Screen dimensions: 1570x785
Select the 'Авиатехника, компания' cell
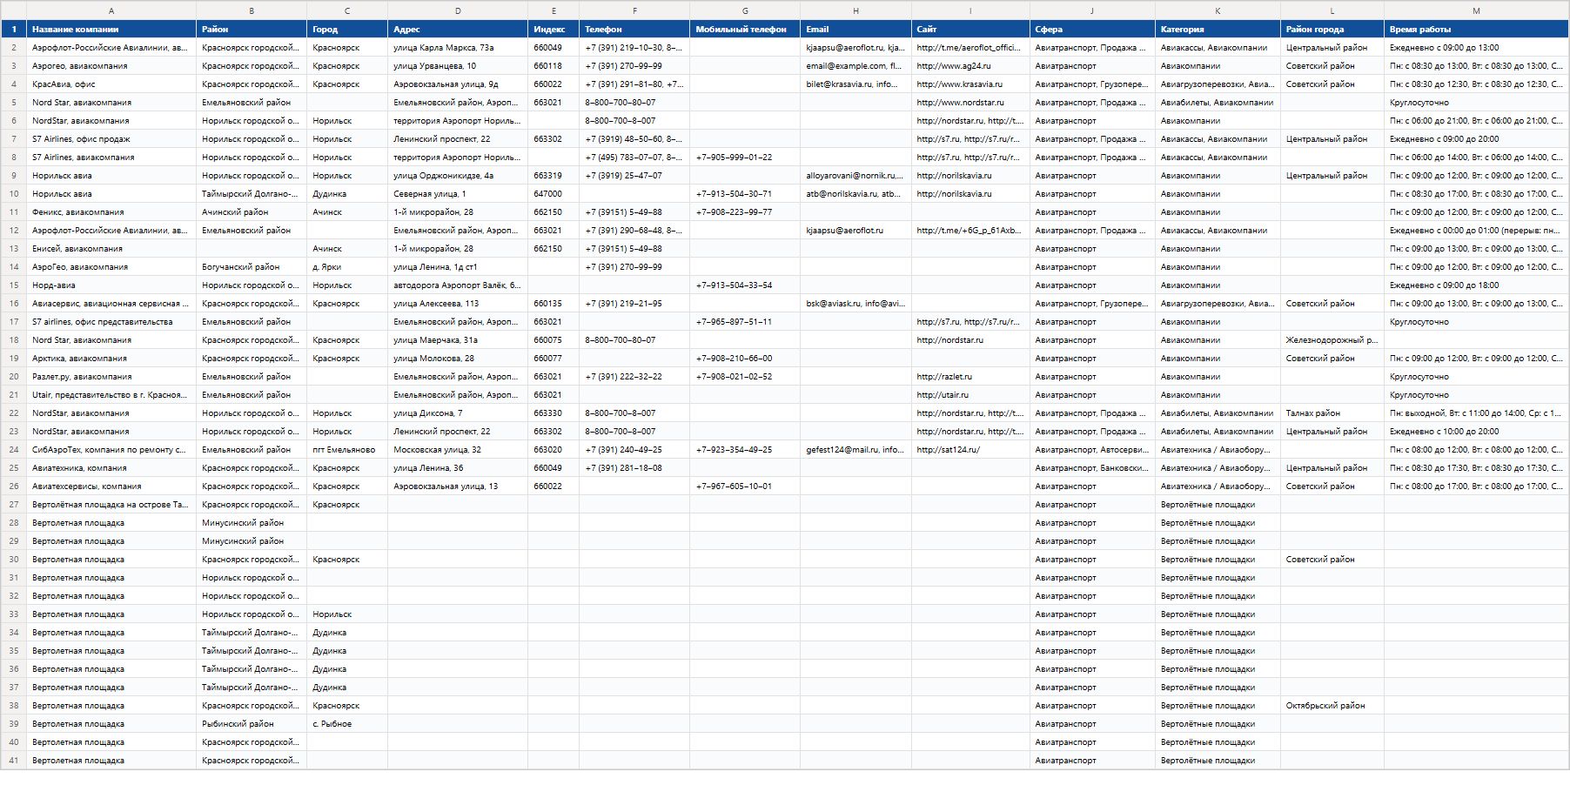tap(111, 468)
